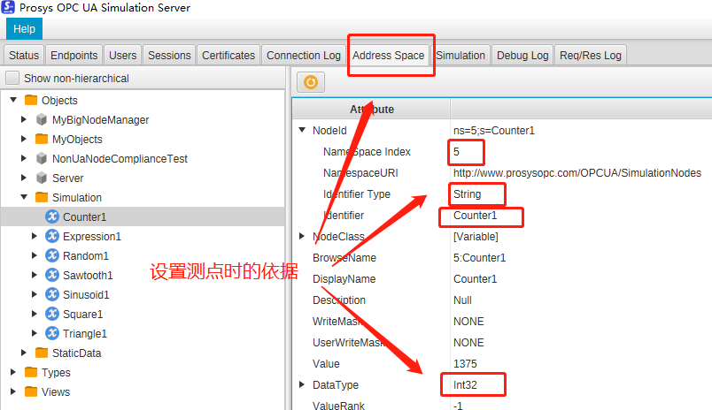Expand the Server node arrow

[x=24, y=178]
